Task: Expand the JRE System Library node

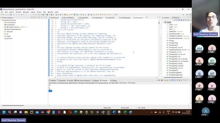Action: click(3, 27)
